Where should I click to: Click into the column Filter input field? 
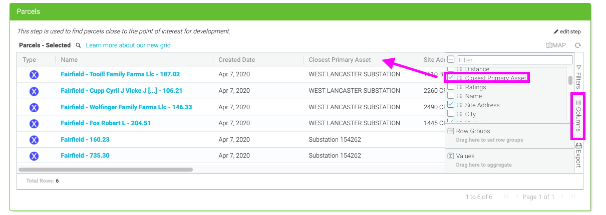point(514,60)
